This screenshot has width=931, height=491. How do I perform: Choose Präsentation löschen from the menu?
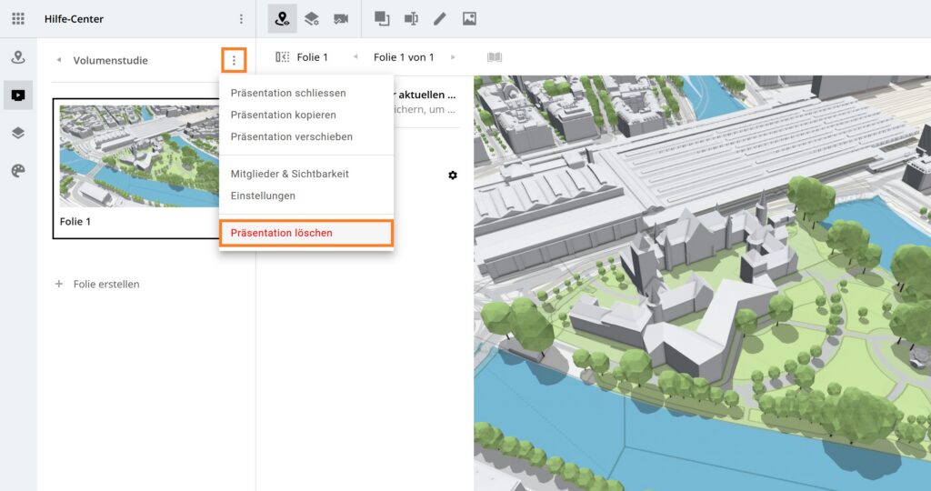[x=282, y=233]
